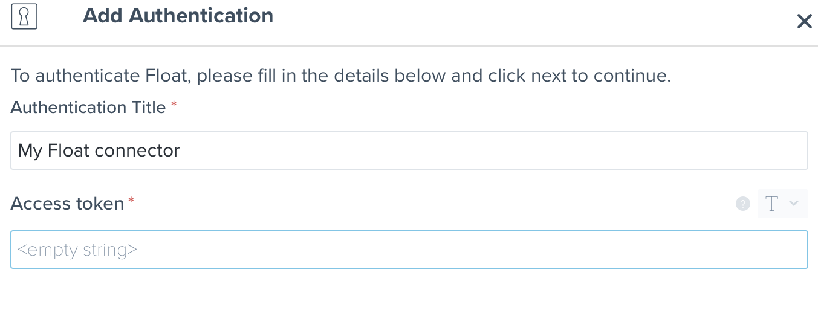Open help for the Access token field

tap(742, 204)
